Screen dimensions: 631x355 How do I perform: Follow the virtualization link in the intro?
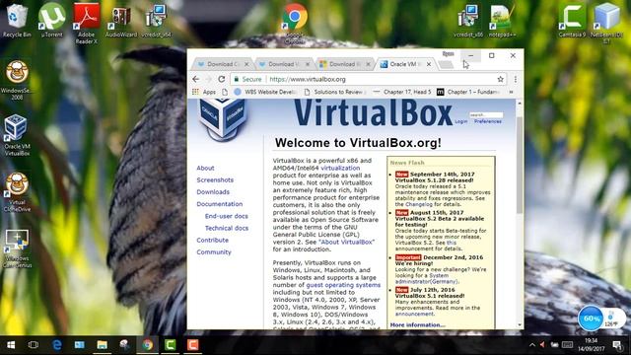340,168
